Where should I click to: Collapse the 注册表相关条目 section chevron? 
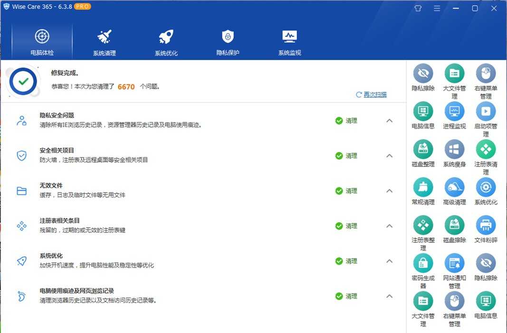389,226
